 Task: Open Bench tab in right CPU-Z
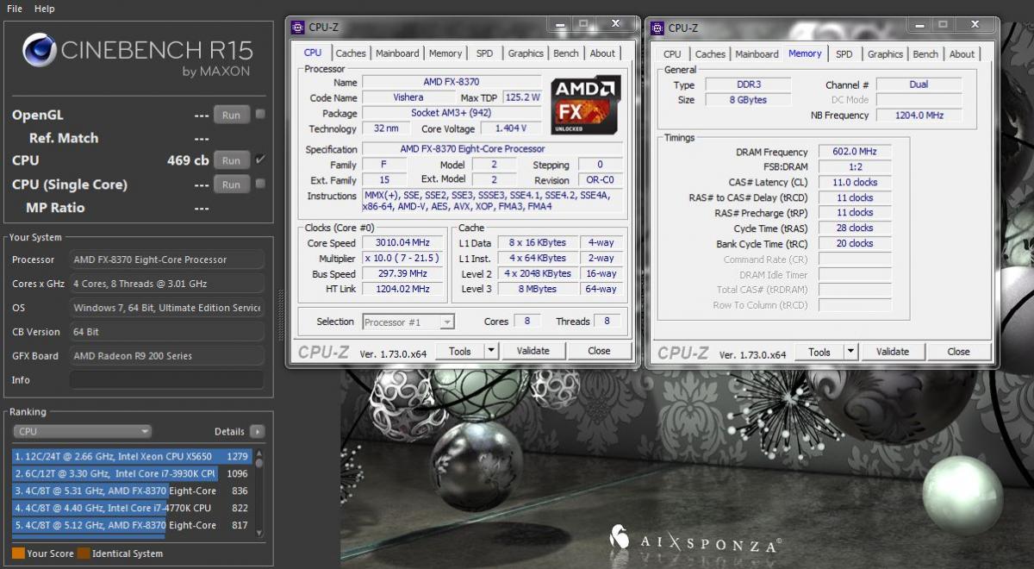pos(925,54)
